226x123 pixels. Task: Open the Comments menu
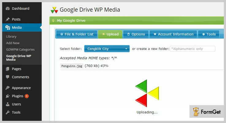point(22,77)
